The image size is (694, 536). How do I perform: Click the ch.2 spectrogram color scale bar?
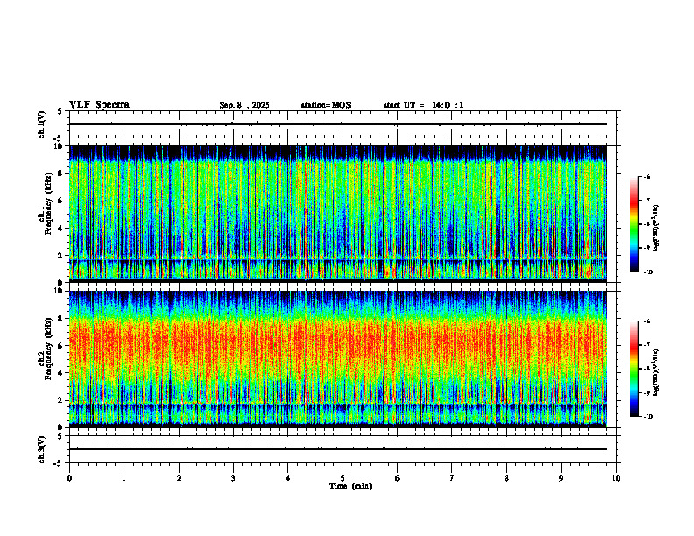tap(634, 369)
